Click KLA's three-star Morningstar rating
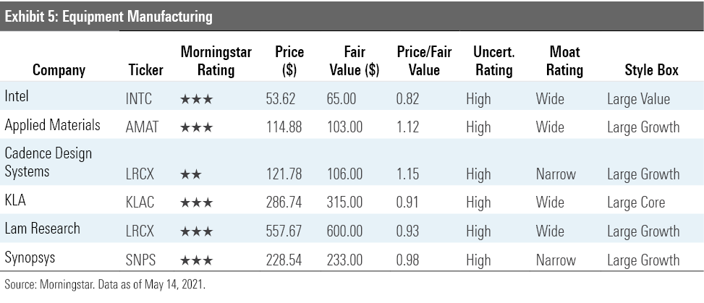The height and width of the screenshot is (303, 704). tap(196, 204)
